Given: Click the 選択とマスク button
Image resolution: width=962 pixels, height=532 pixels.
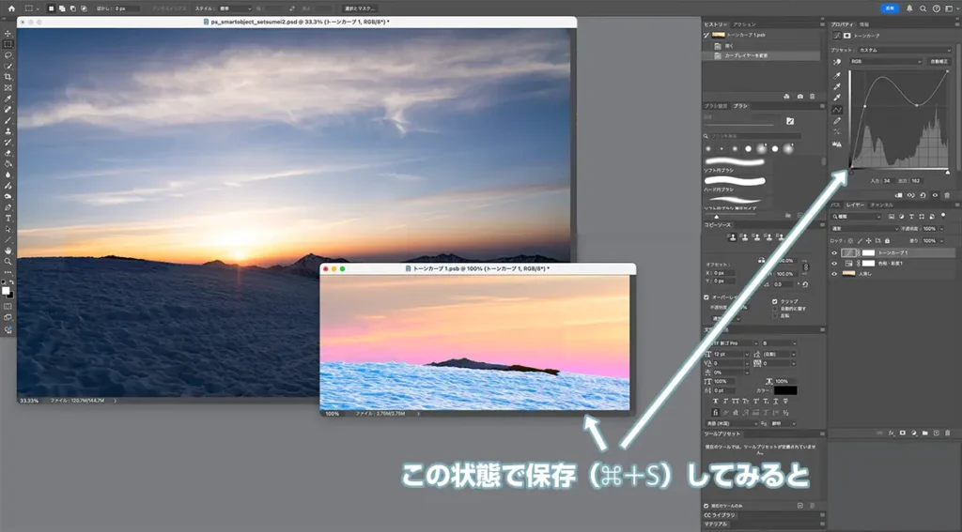Looking at the screenshot, I should click(x=360, y=8).
